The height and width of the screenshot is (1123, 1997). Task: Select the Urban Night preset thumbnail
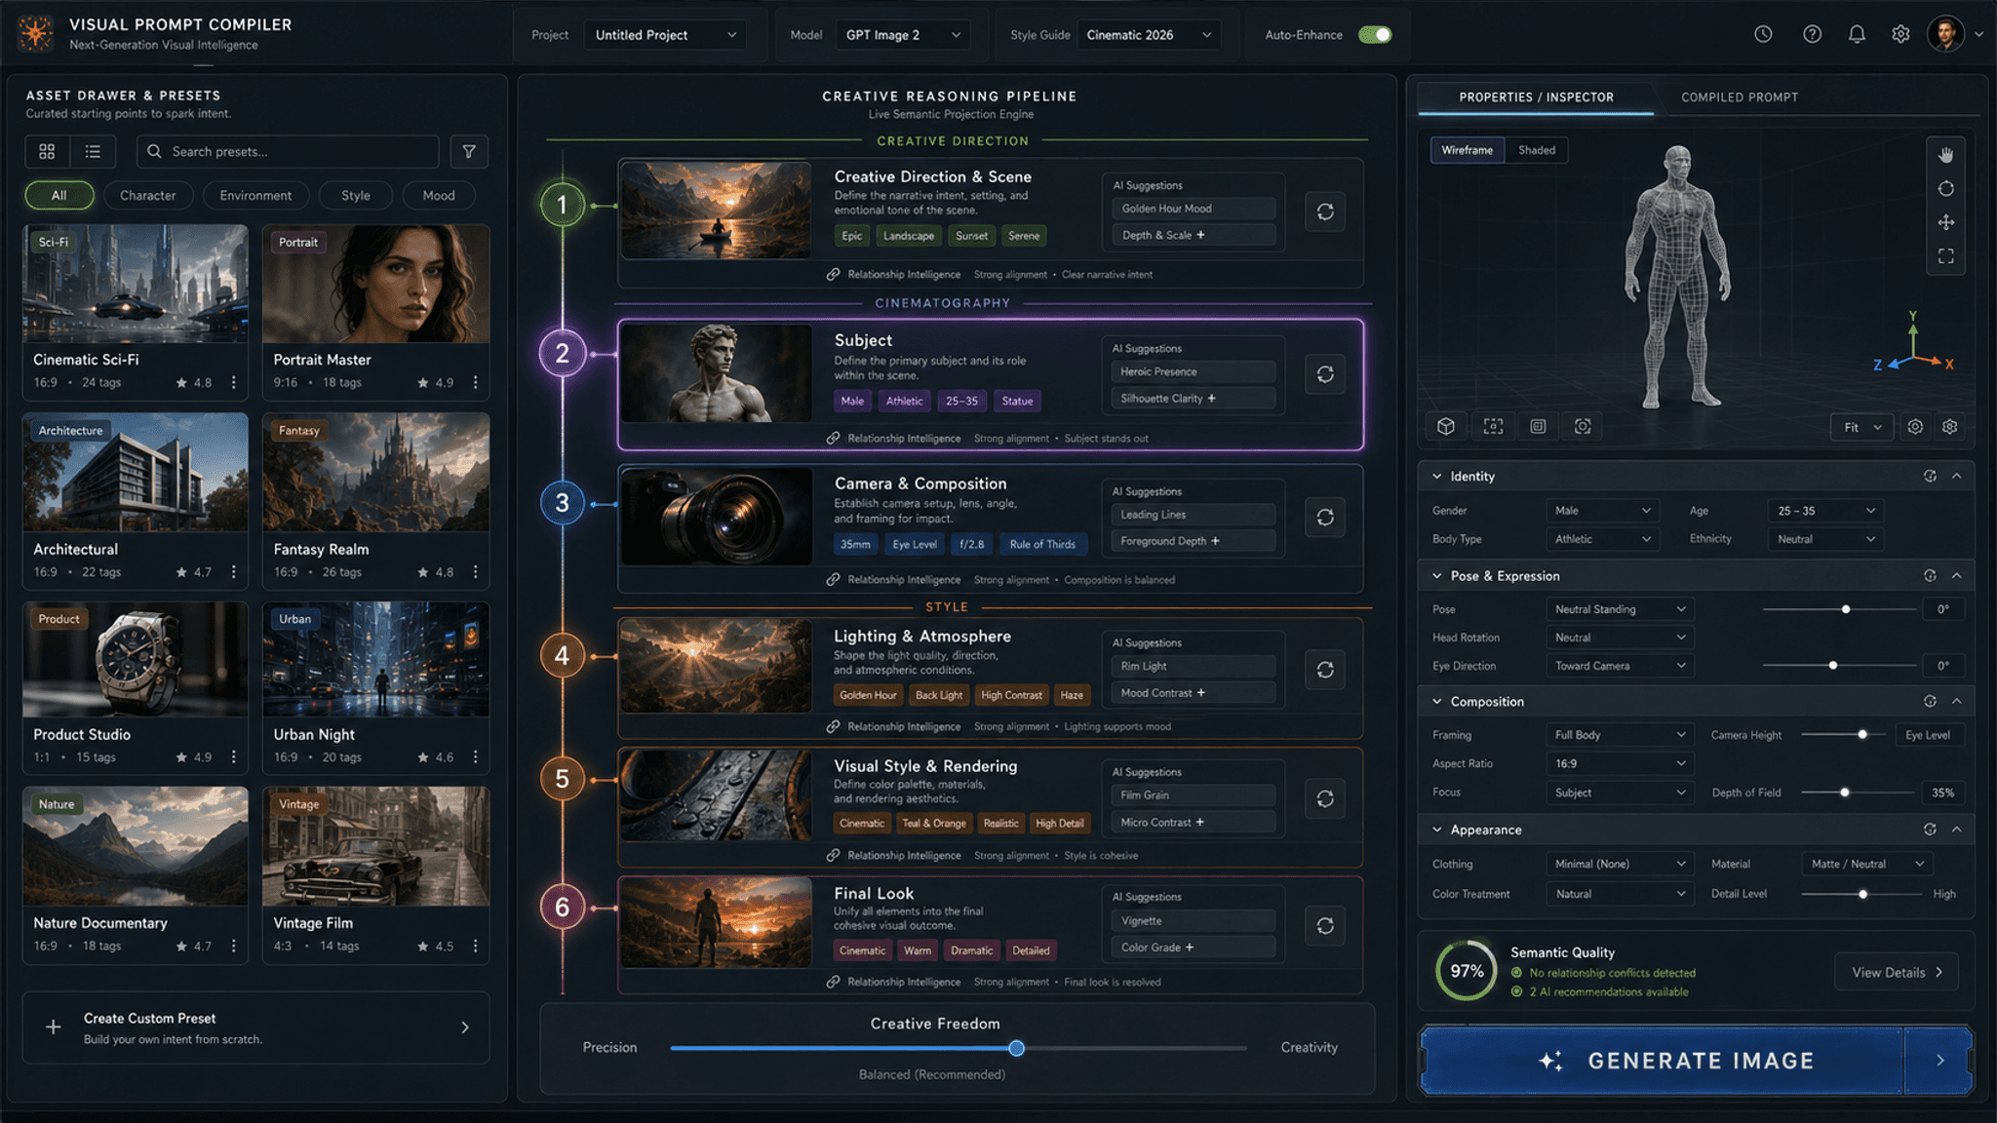(376, 659)
